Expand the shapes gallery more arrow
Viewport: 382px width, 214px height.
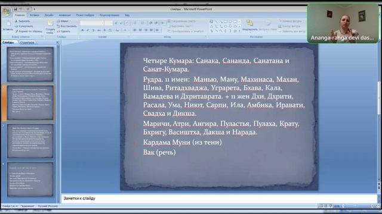239,31
